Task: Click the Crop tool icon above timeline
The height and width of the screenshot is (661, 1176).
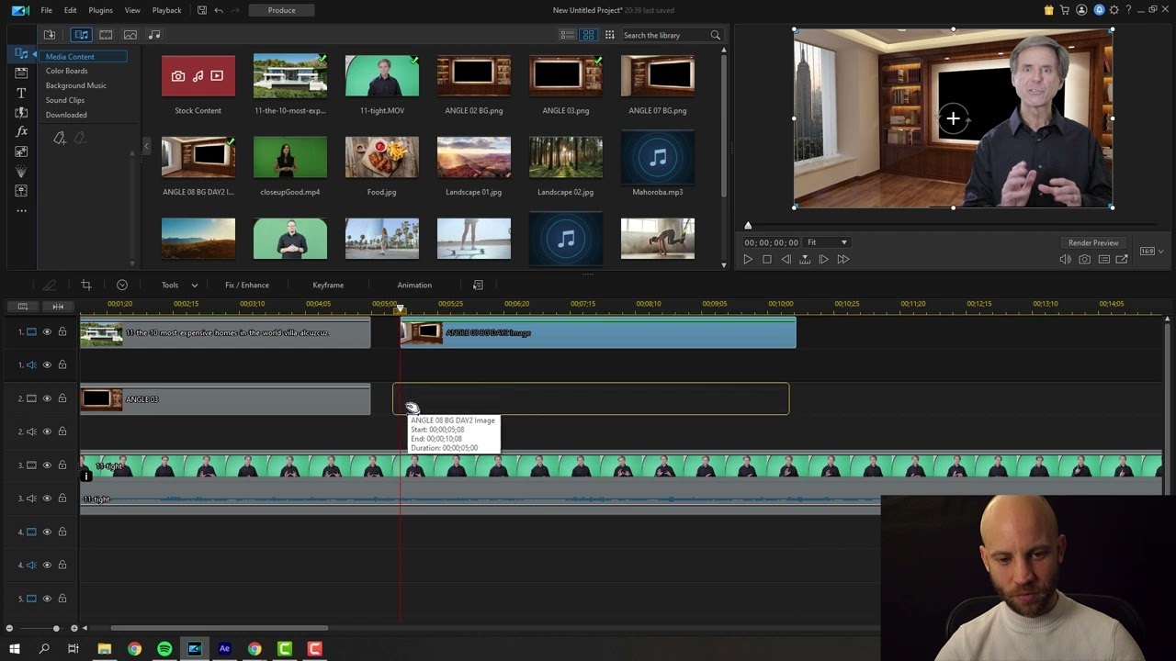Action: click(x=85, y=285)
